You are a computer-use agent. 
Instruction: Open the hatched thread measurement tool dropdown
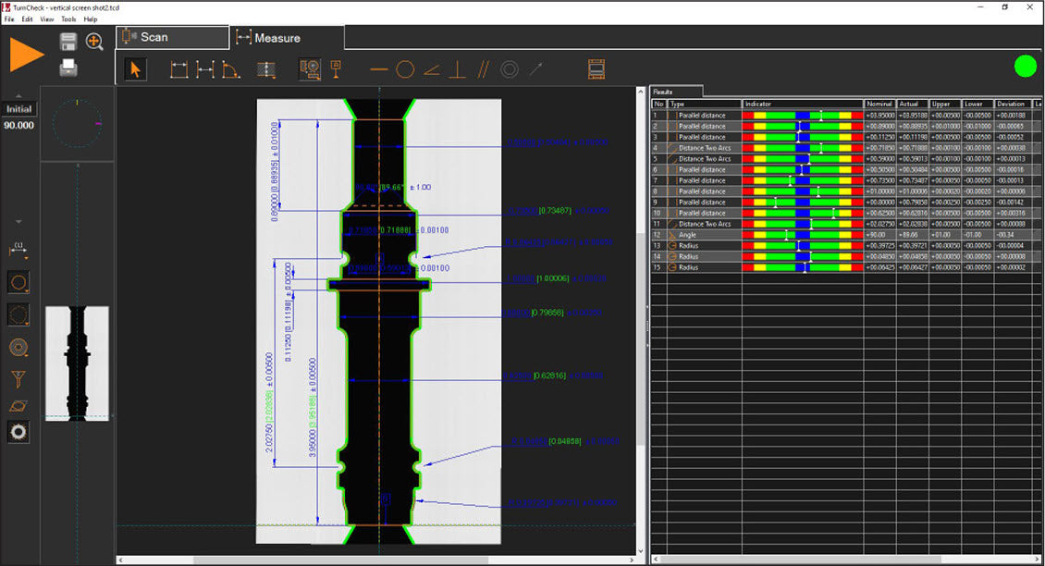[x=266, y=70]
